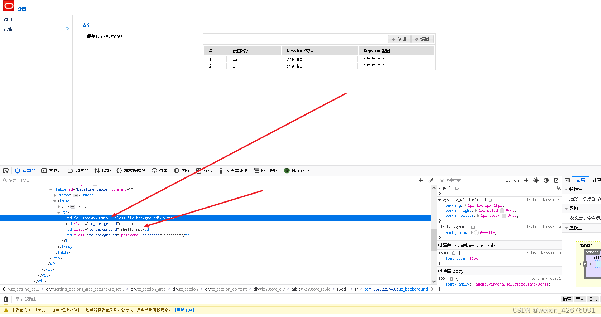Collapse the 网格 (Grid) section
The height and width of the screenshot is (317, 601).
tap(566, 209)
